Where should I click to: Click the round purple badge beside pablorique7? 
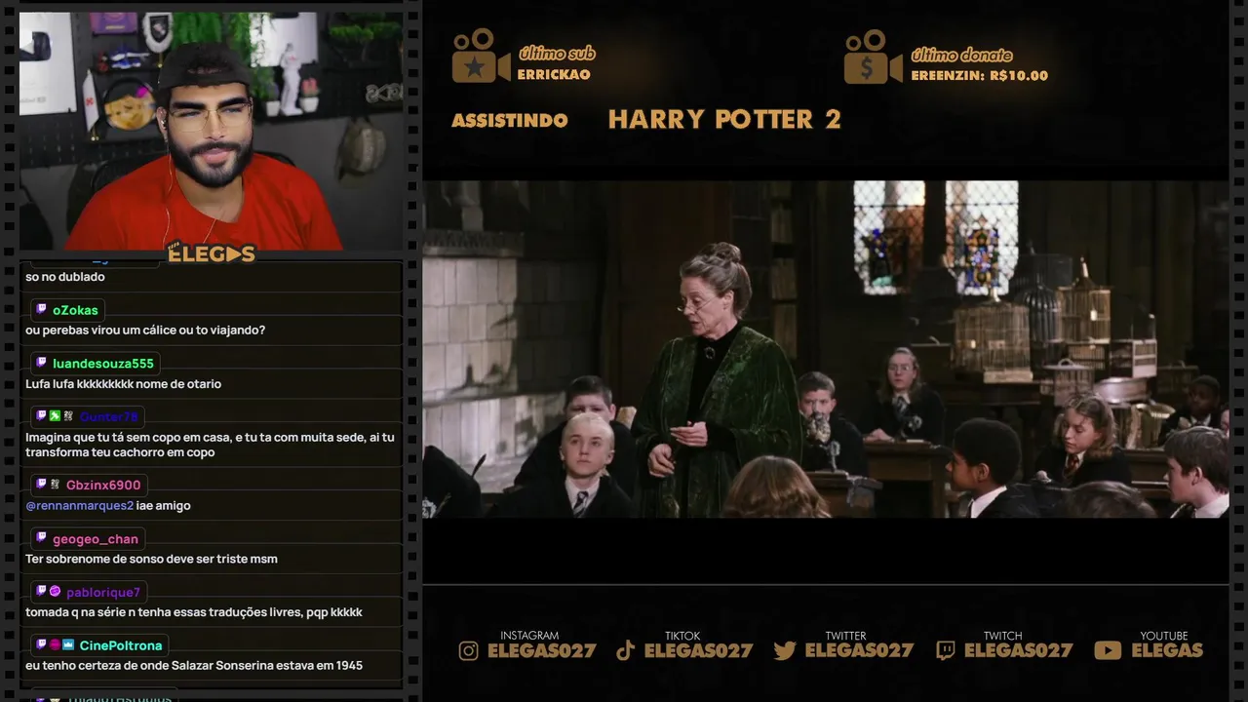coord(55,592)
